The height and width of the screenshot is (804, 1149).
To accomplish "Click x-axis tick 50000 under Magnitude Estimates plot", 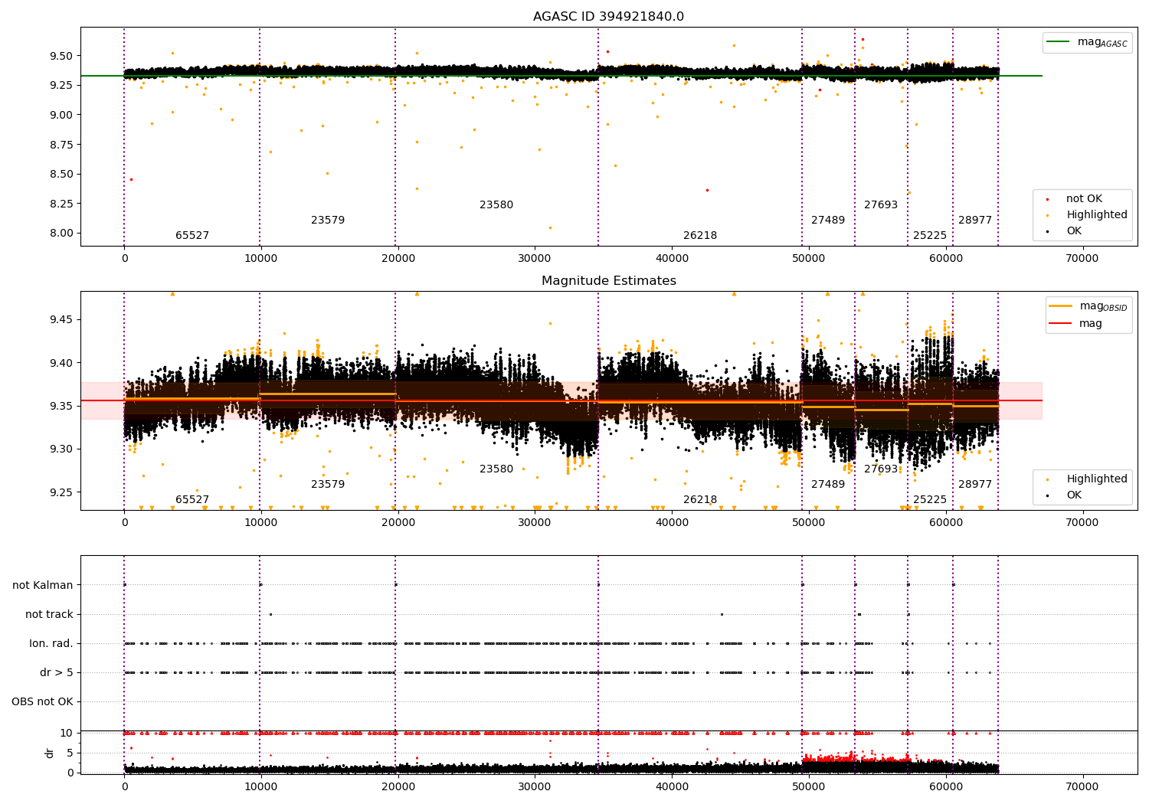I will pyautogui.click(x=808, y=523).
